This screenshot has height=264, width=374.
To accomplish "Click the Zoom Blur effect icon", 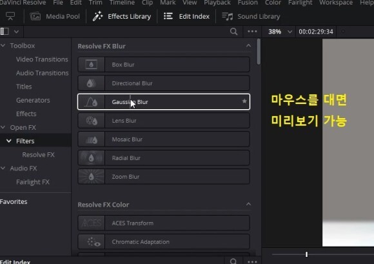I will coord(92,177).
